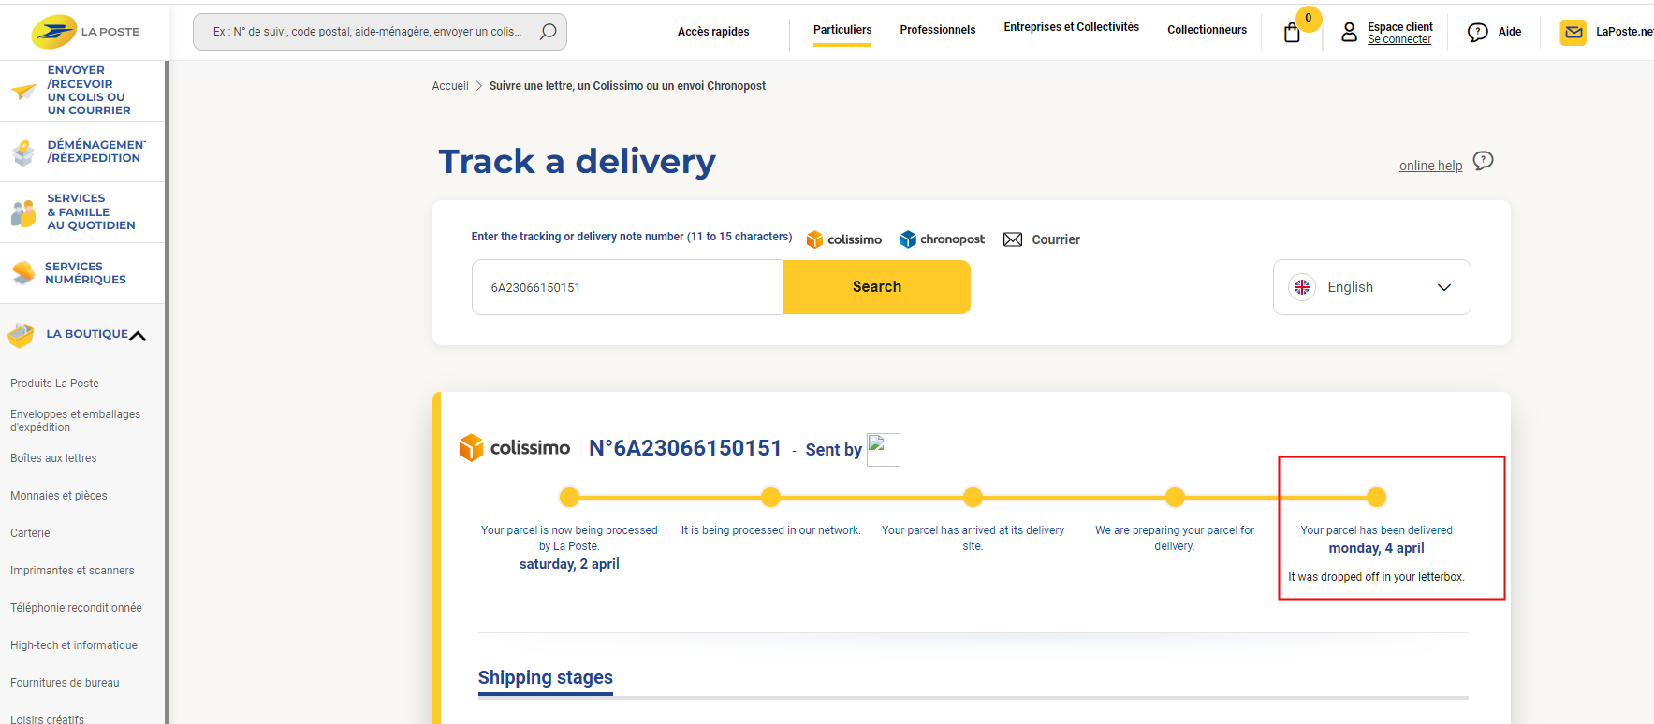Screen dimensions: 1654x724
Task: Collapse the La Boutique menu section
Action: (x=138, y=335)
